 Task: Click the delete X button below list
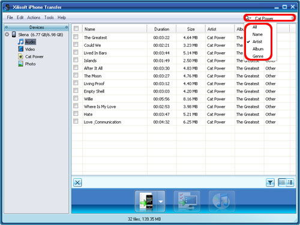[77, 182]
